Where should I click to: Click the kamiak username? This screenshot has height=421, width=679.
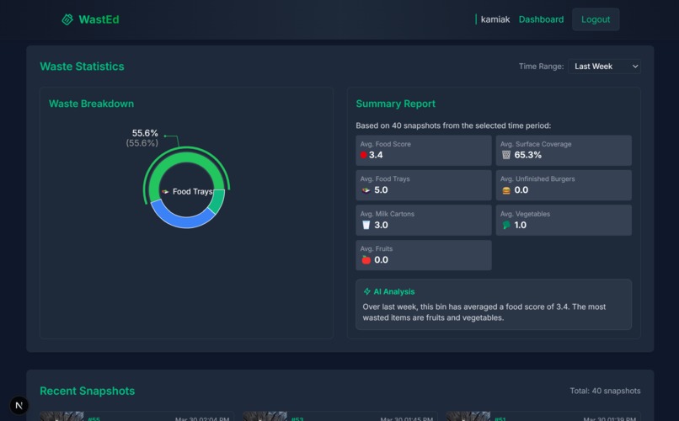495,19
